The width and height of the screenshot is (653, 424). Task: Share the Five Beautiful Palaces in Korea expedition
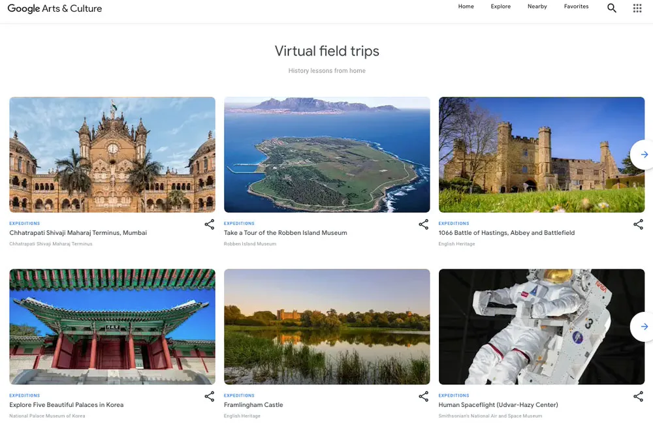tap(209, 397)
